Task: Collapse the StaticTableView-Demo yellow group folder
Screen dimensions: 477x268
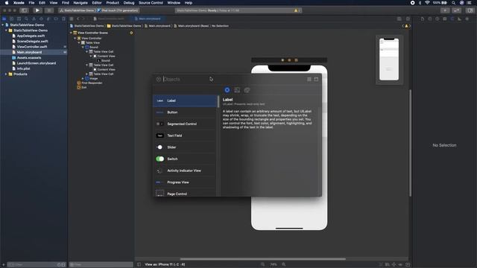Action: 6,31
